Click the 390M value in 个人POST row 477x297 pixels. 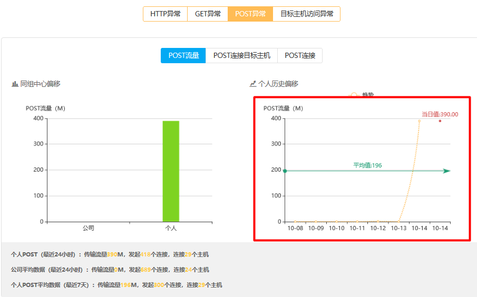pyautogui.click(x=112, y=254)
